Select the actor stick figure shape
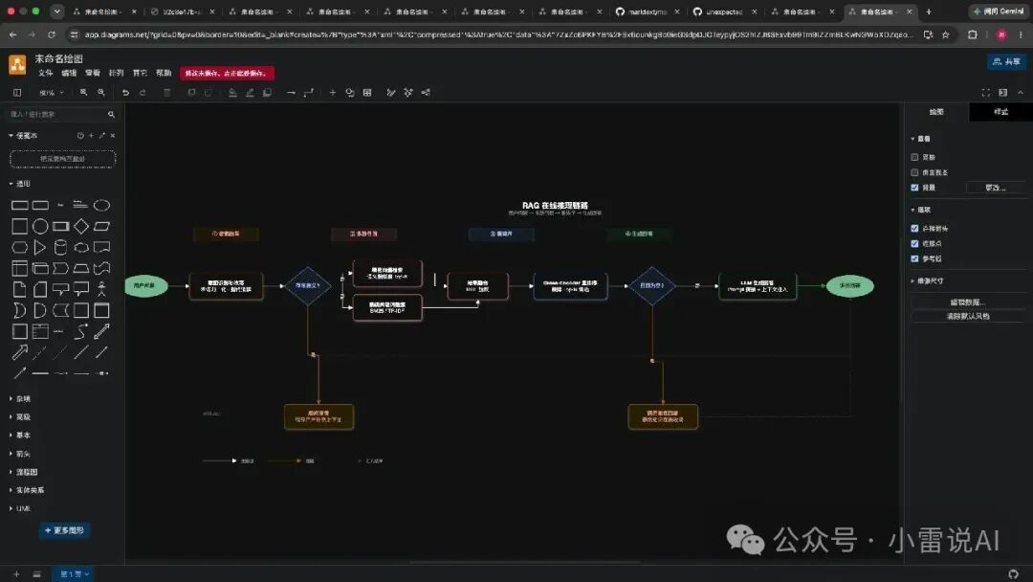This screenshot has width=1033, height=582. (x=101, y=289)
